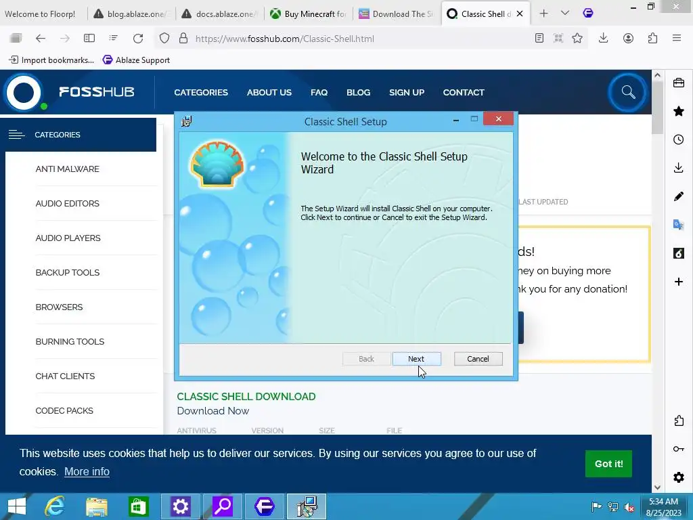693x520 pixels.
Task: Select CHAT CLIENTS category
Action: click(65, 376)
